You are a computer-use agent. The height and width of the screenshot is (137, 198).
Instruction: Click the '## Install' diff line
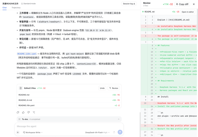point(169,97)
